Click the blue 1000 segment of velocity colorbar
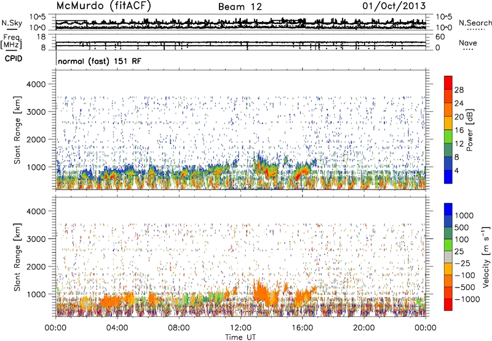The height and width of the screenshot is (341, 492). pos(448,209)
